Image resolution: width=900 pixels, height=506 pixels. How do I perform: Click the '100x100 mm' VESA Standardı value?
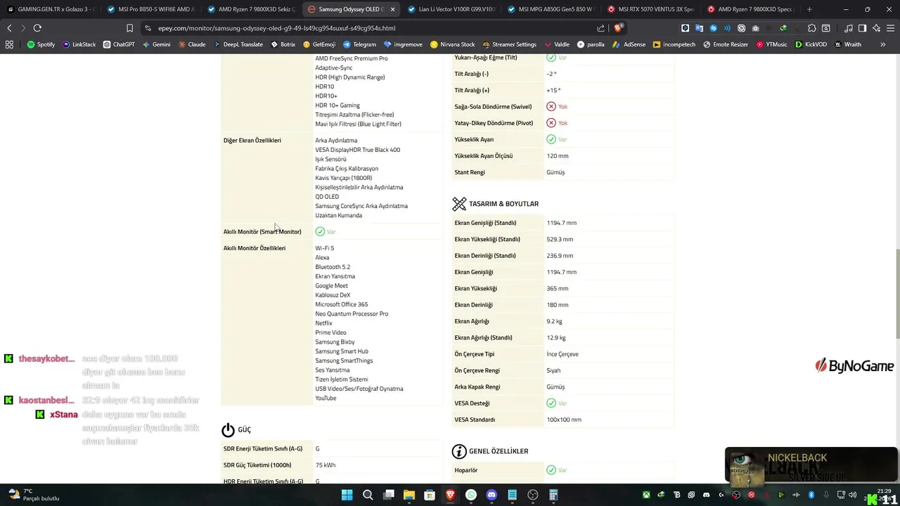[x=564, y=420]
